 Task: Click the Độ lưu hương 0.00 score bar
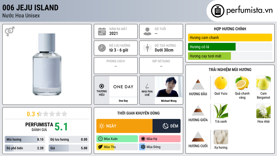pyautogui.click(x=69, y=139)
